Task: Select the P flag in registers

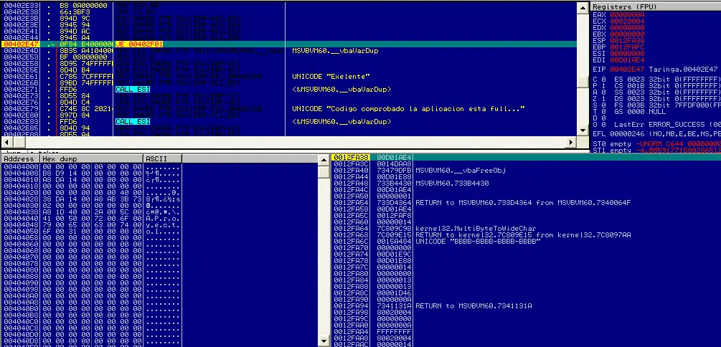Action: [x=599, y=85]
